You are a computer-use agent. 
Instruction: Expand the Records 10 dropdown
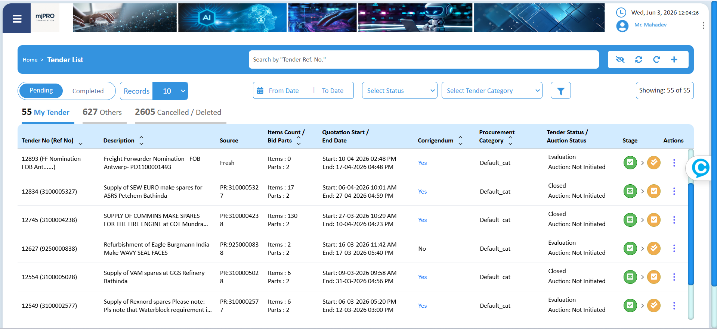tap(170, 91)
